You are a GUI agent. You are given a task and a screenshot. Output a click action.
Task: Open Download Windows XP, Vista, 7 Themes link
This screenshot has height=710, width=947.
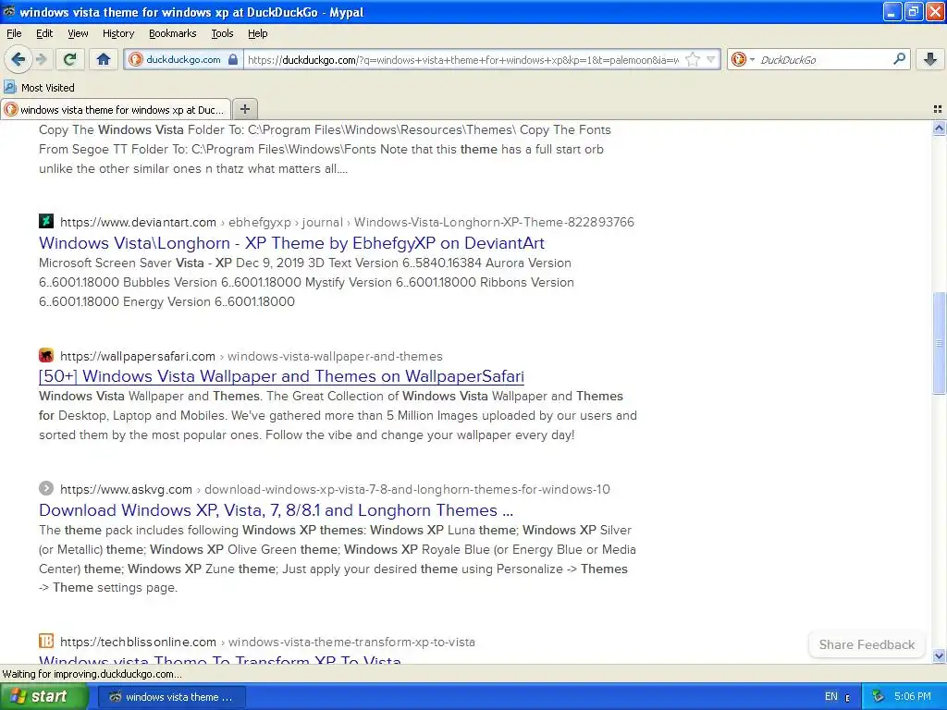tap(276, 510)
